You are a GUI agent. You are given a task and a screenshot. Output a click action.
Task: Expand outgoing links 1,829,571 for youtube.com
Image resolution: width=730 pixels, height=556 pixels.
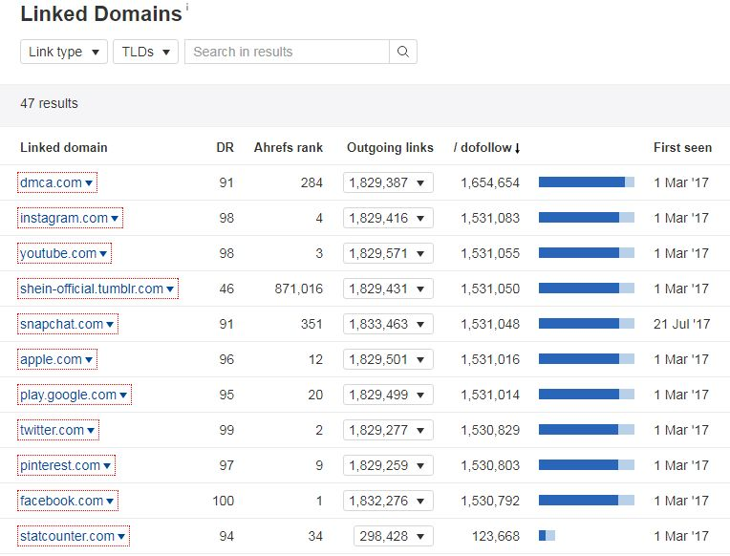(x=388, y=253)
